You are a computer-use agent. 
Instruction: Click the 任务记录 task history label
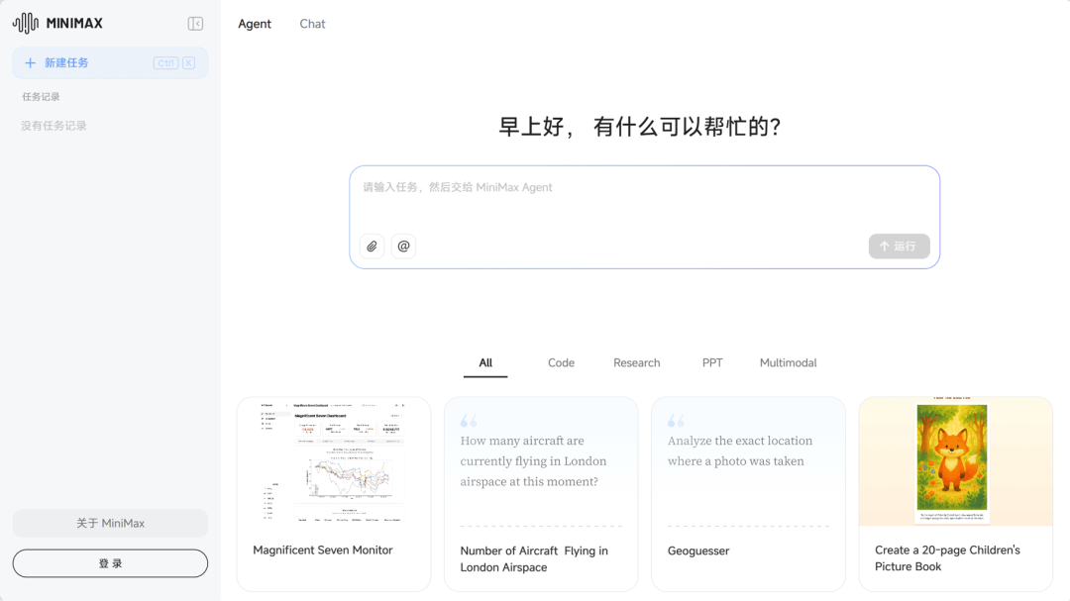tap(41, 97)
